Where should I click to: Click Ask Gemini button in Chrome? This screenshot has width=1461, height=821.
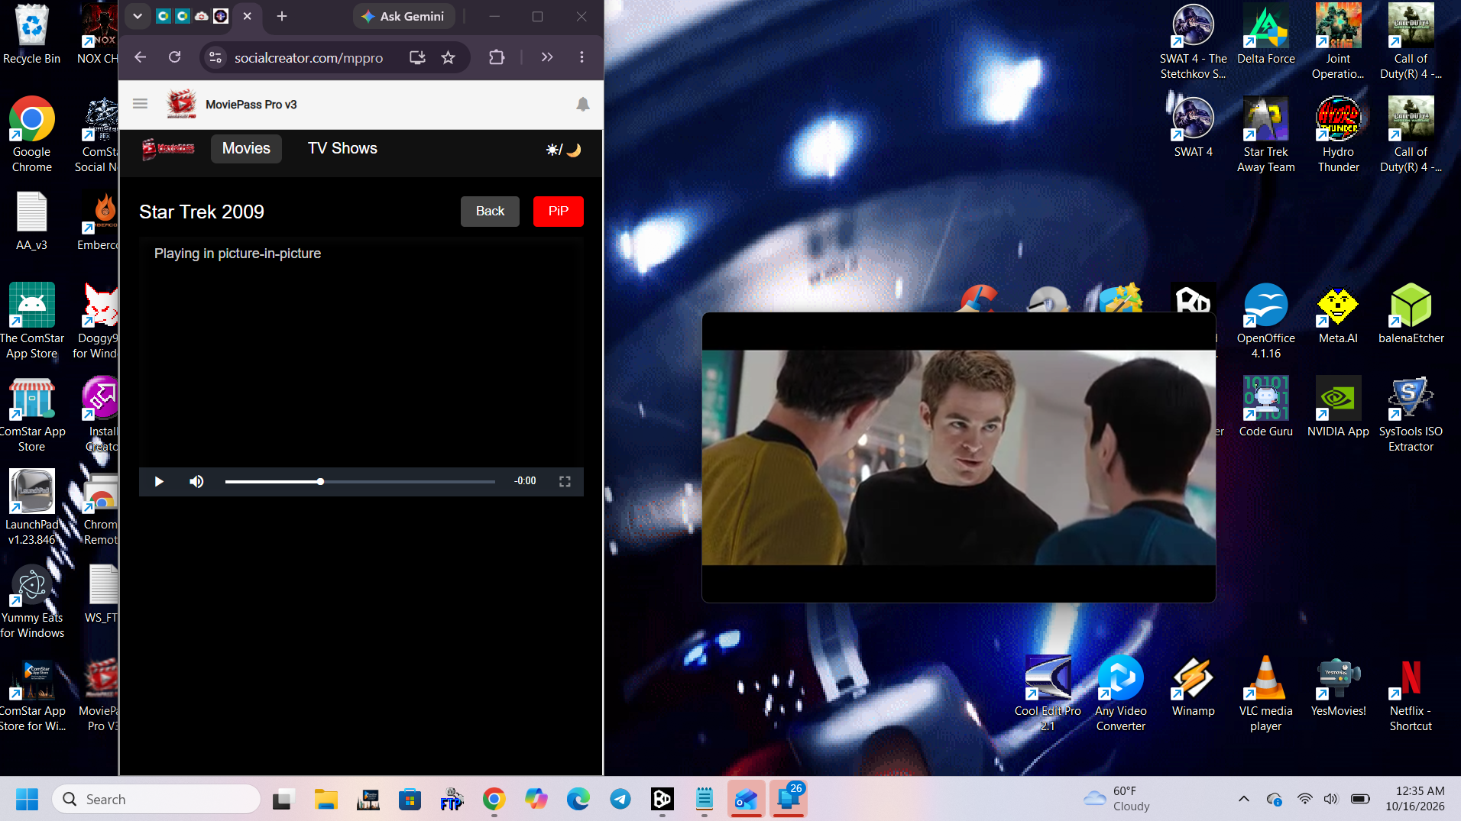pos(403,16)
